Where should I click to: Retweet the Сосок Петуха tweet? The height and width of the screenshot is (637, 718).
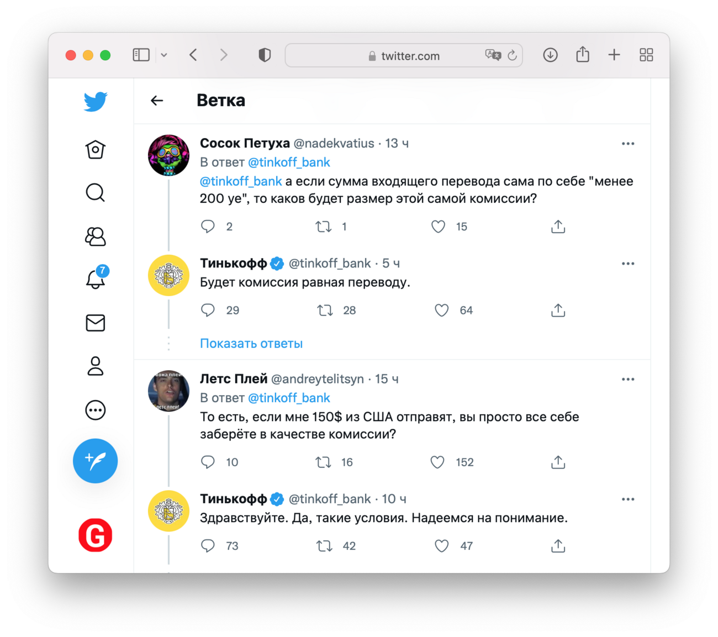(x=323, y=227)
